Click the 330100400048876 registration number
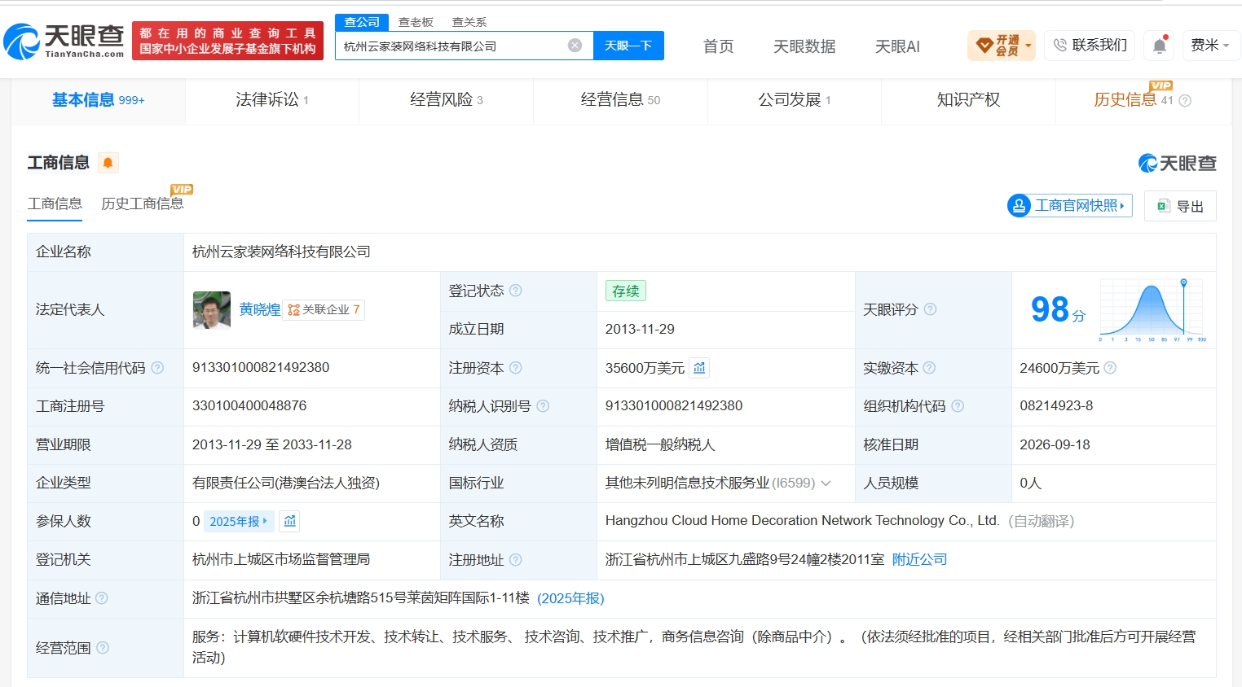This screenshot has height=687, width=1242. pos(249,406)
